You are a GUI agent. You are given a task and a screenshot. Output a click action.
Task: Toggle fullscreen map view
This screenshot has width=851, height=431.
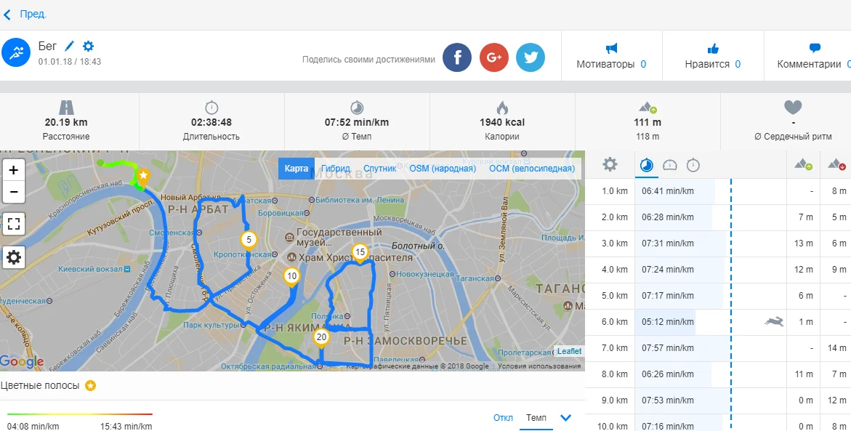point(14,224)
